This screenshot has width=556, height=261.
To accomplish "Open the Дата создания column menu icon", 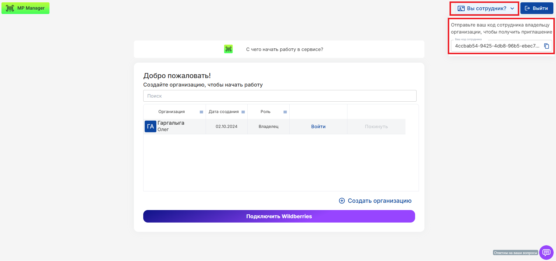I will click(x=243, y=112).
